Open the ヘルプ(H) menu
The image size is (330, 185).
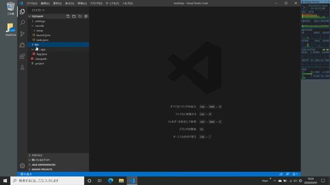[x=127, y=4]
